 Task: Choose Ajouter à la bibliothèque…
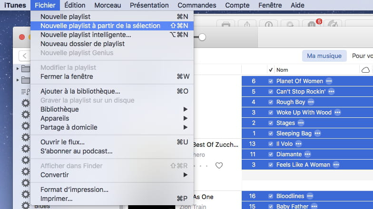(x=112, y=91)
